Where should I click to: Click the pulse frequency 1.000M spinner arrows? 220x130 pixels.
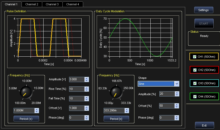tap(37, 111)
